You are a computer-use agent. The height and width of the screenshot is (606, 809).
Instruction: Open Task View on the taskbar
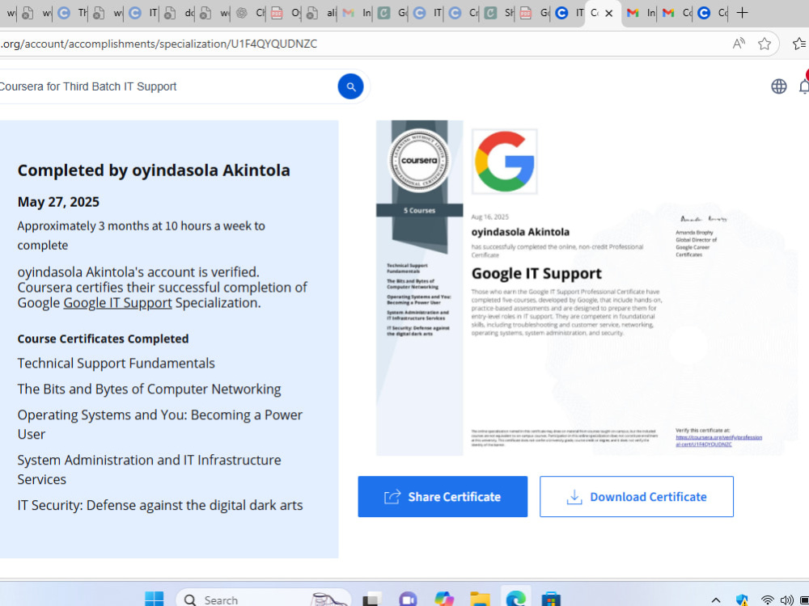[x=371, y=600]
